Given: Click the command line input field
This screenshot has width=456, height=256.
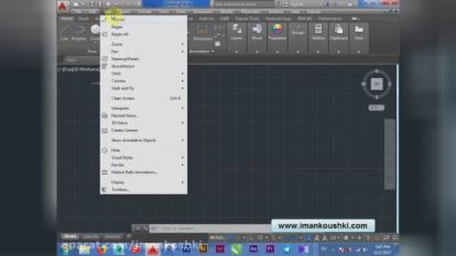Looking at the screenshot, I should click(210, 229).
